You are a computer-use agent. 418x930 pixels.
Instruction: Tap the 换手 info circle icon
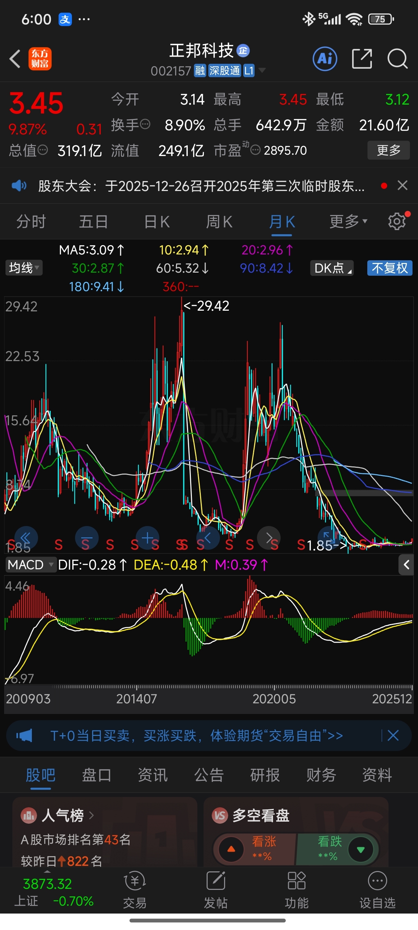coord(145,124)
